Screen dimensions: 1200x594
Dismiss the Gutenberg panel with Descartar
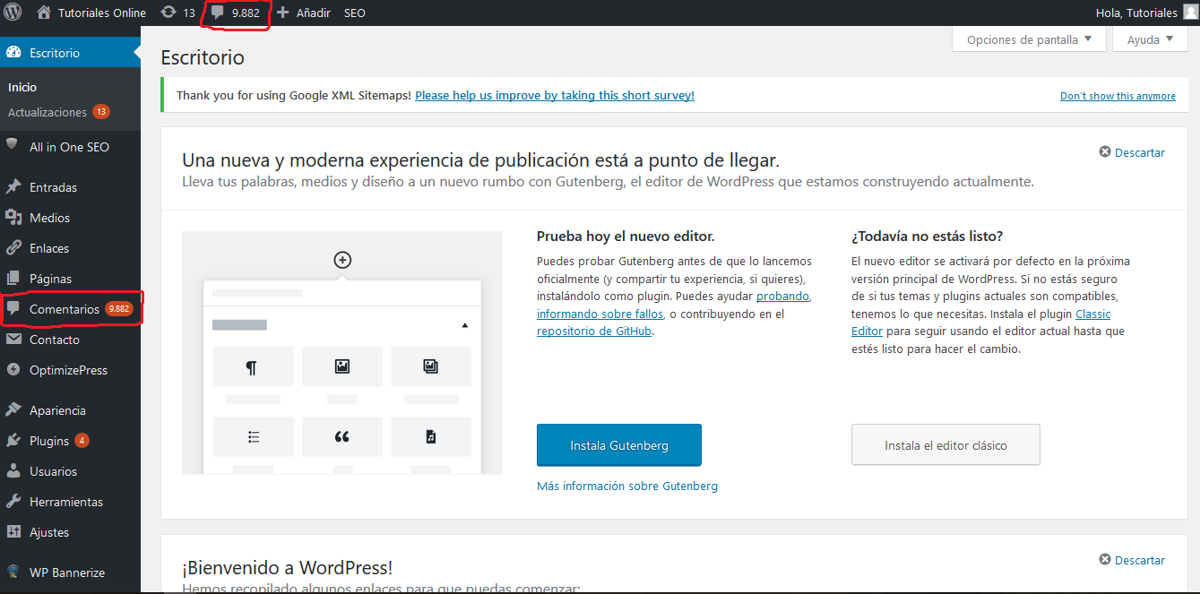tap(1132, 152)
